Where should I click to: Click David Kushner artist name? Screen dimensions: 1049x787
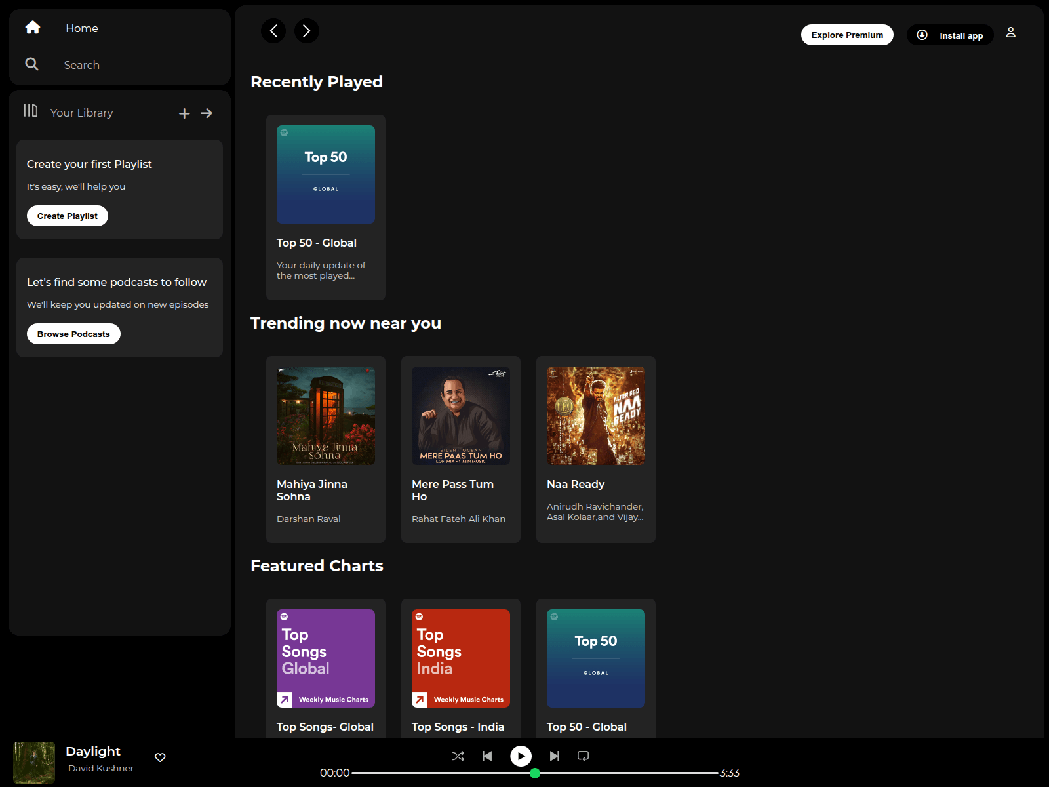[x=101, y=768]
